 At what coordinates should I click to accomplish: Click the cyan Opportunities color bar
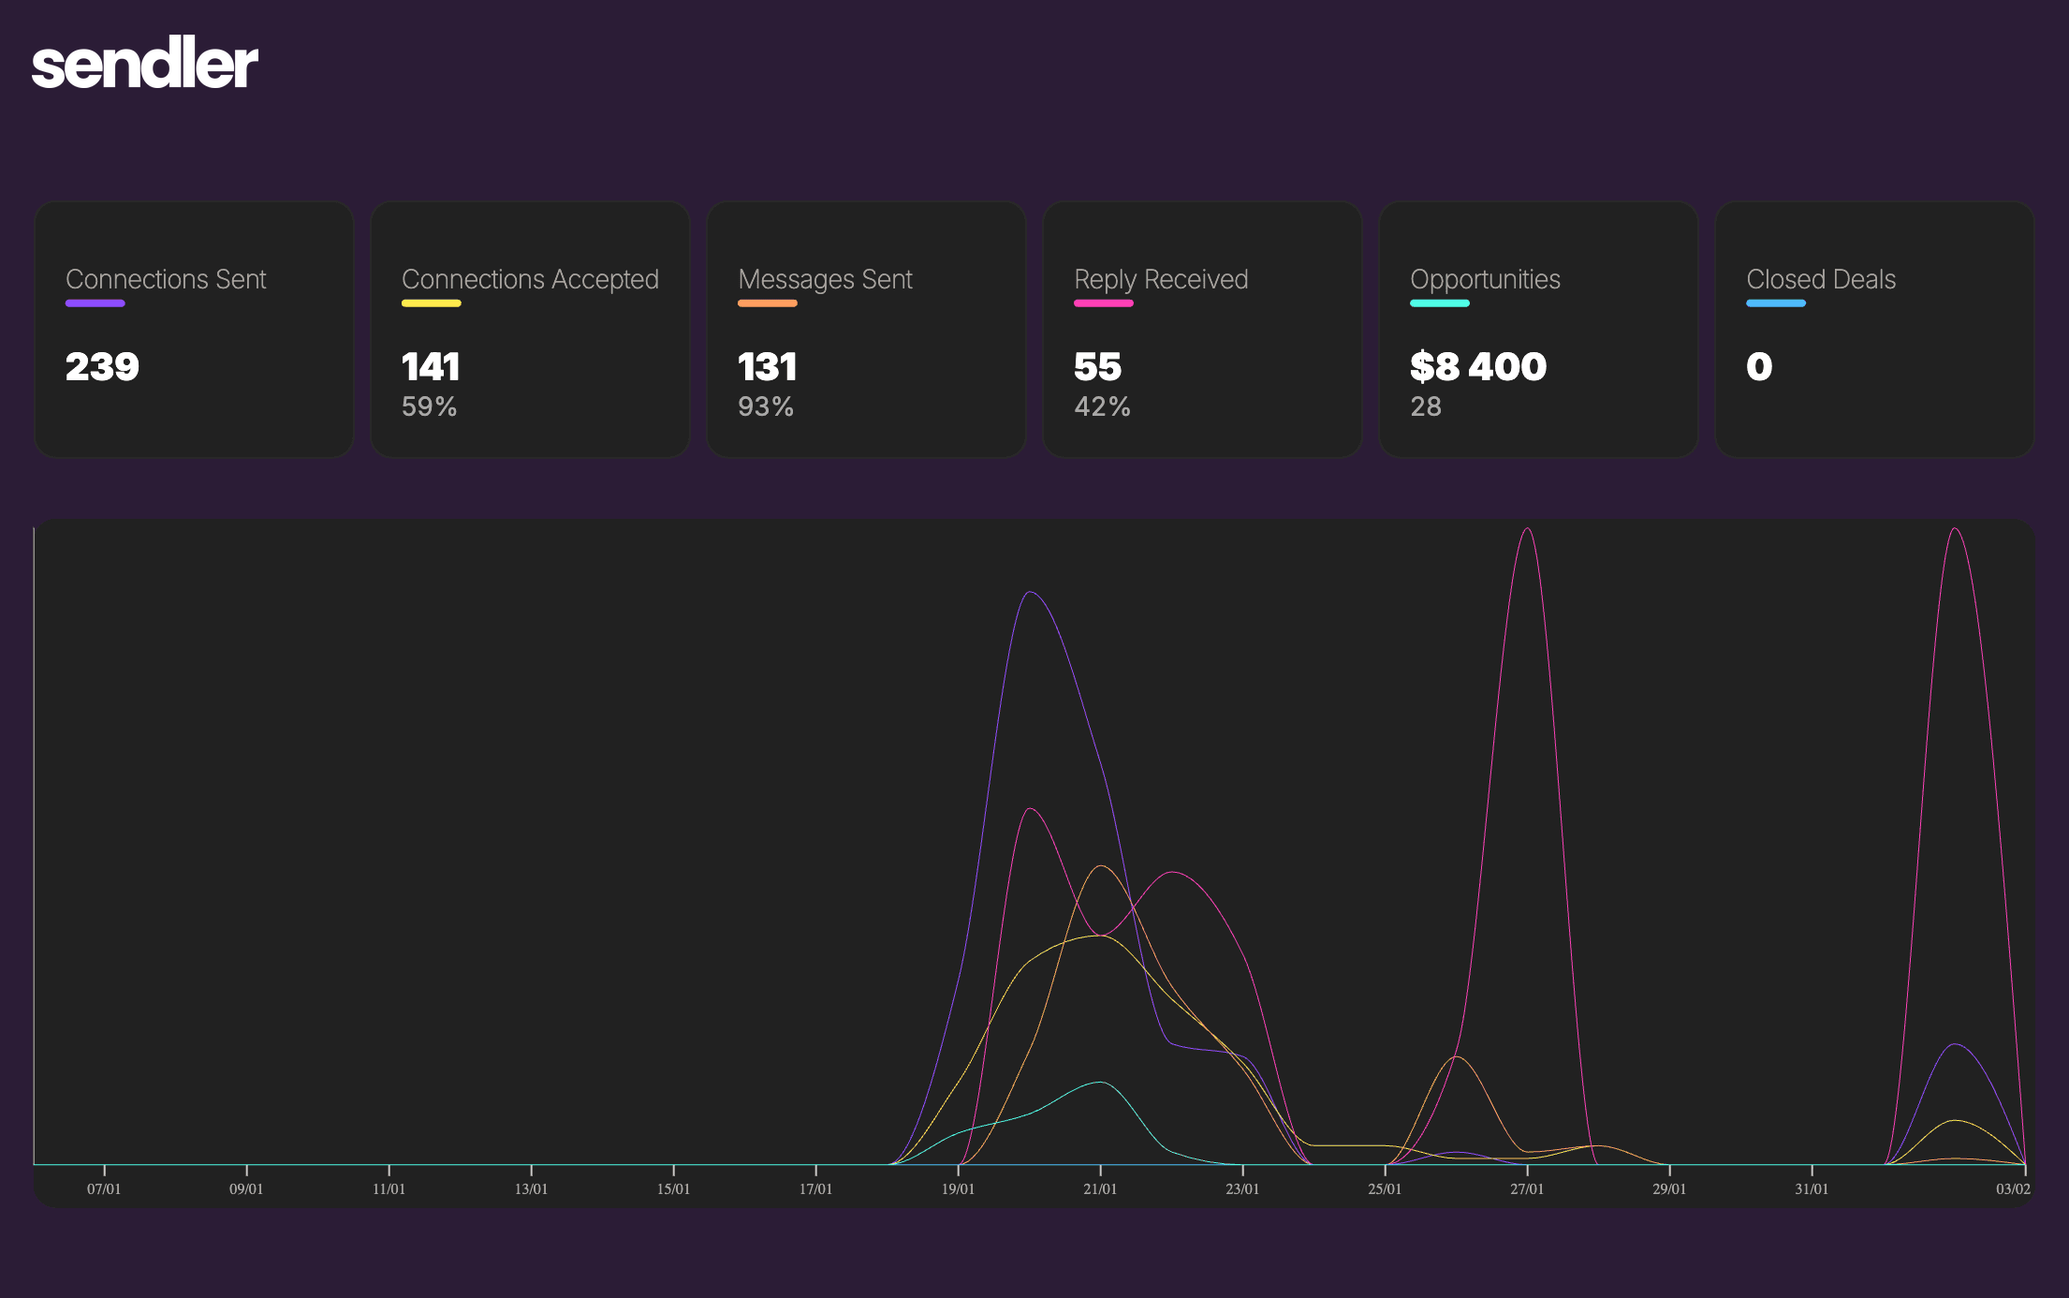click(x=1439, y=303)
